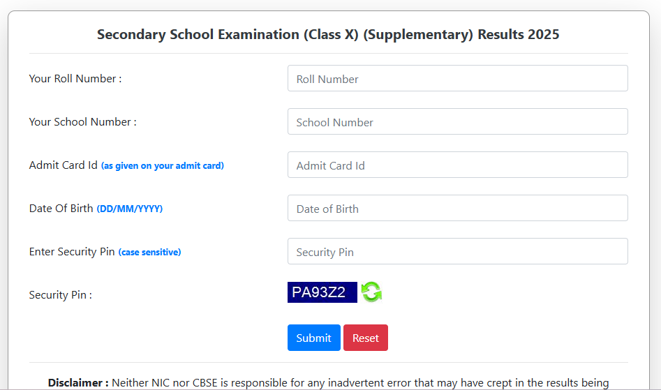This screenshot has width=661, height=390.
Task: Click the 'Security Pin :' label beside the captcha
Action: (60, 295)
